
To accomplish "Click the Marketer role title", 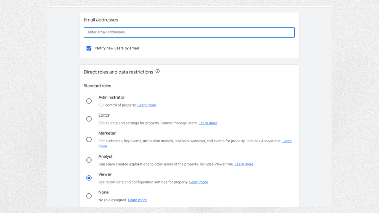I will 107,133.
